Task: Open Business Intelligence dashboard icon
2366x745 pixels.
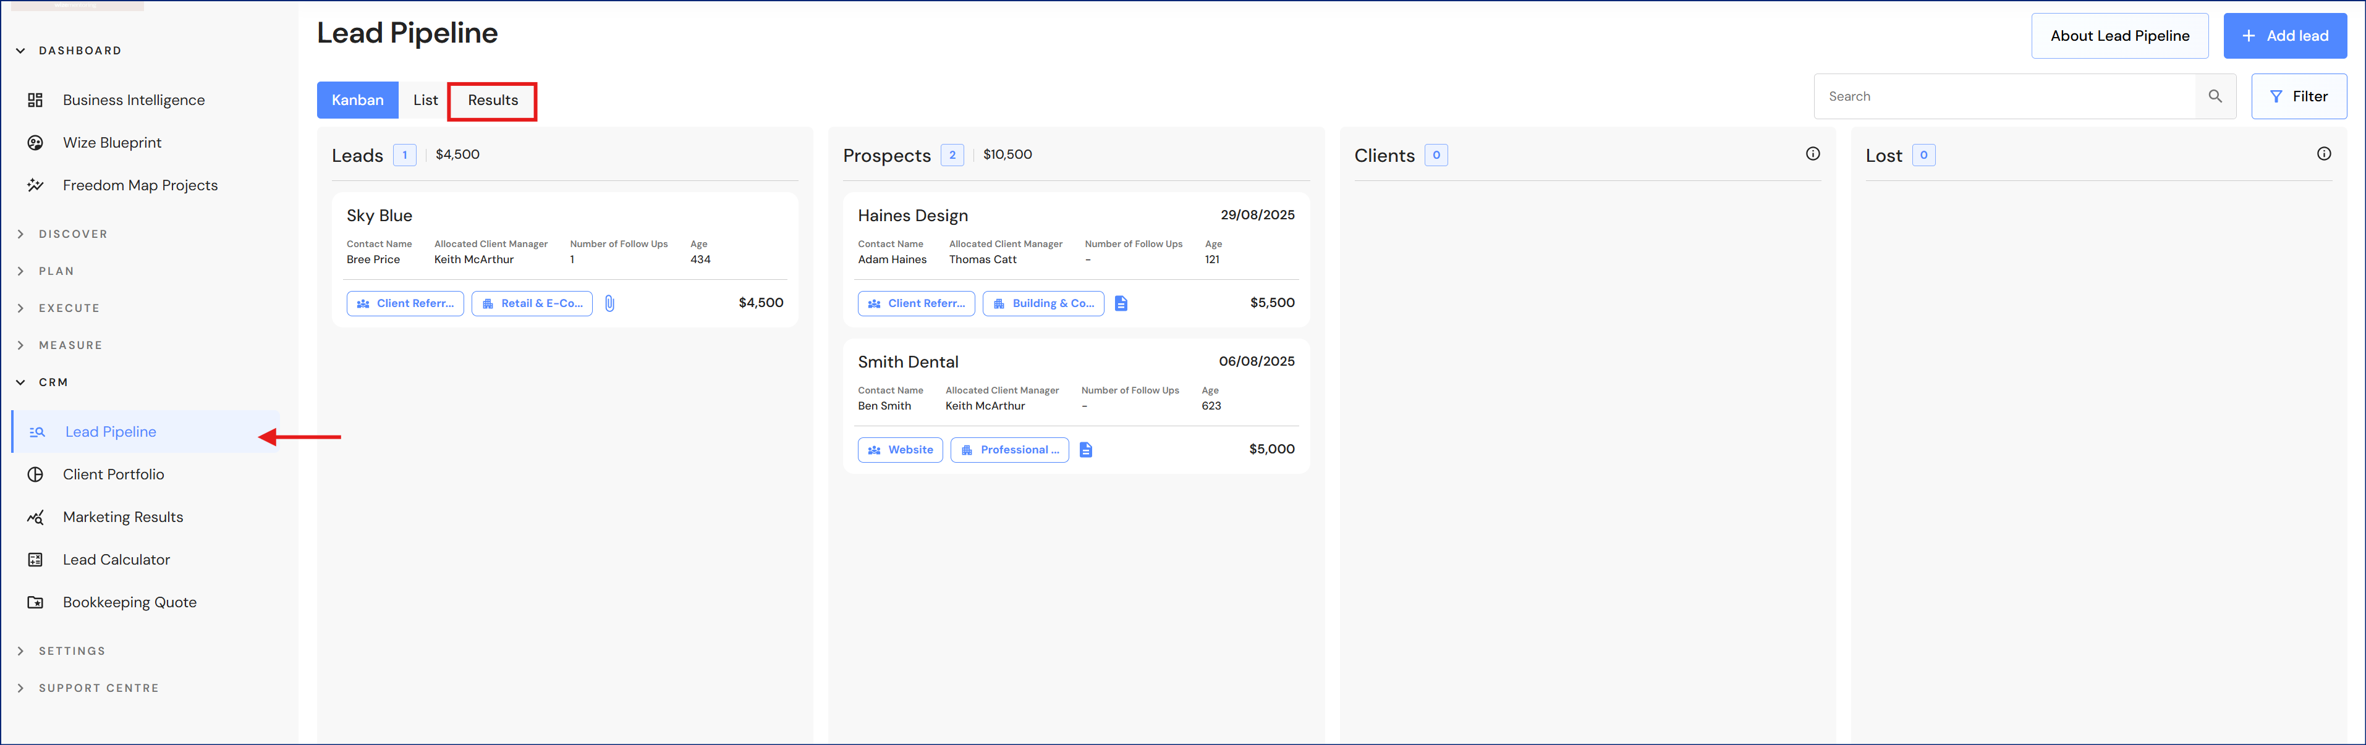Action: point(36,100)
